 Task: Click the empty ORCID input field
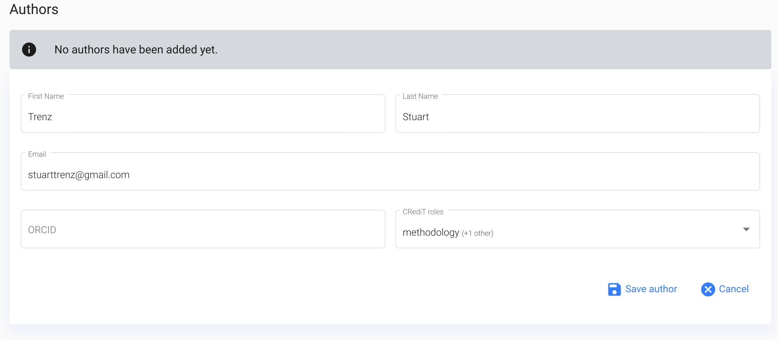click(203, 229)
